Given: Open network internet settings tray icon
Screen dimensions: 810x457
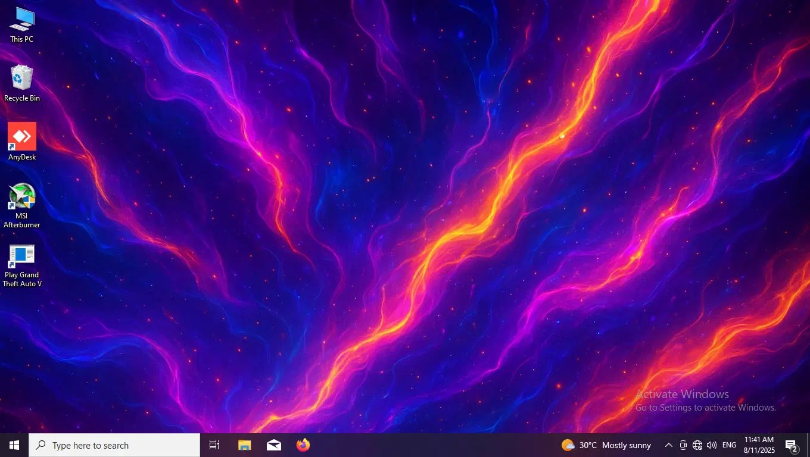Looking at the screenshot, I should click(697, 445).
